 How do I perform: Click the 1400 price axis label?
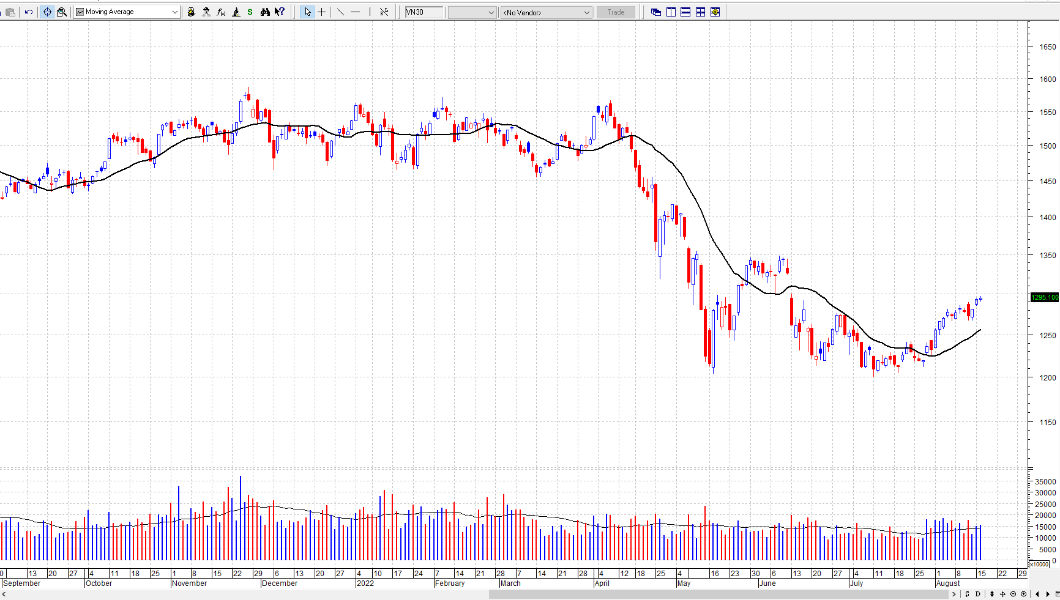pyautogui.click(x=1048, y=217)
